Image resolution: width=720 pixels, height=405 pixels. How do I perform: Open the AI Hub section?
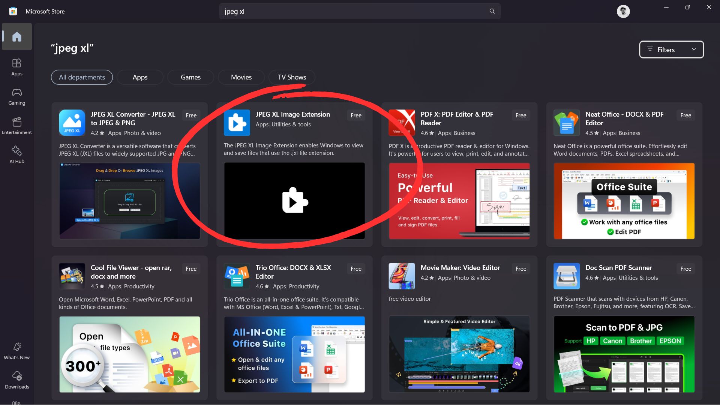(x=17, y=155)
